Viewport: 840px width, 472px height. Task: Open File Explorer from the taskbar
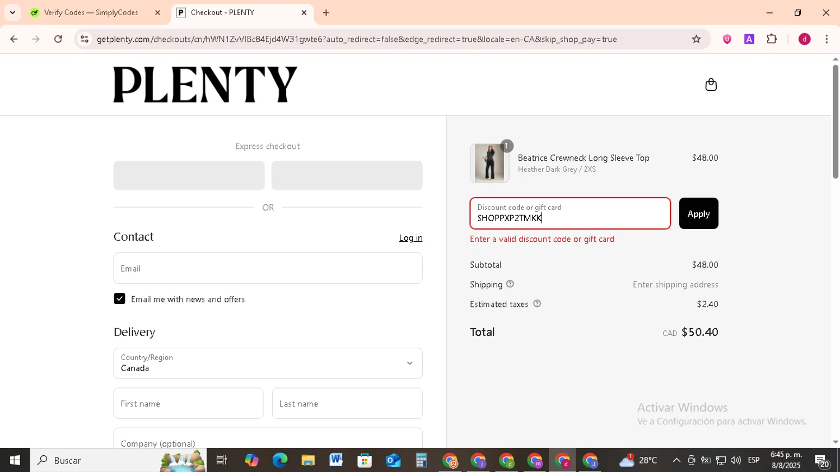click(x=308, y=460)
